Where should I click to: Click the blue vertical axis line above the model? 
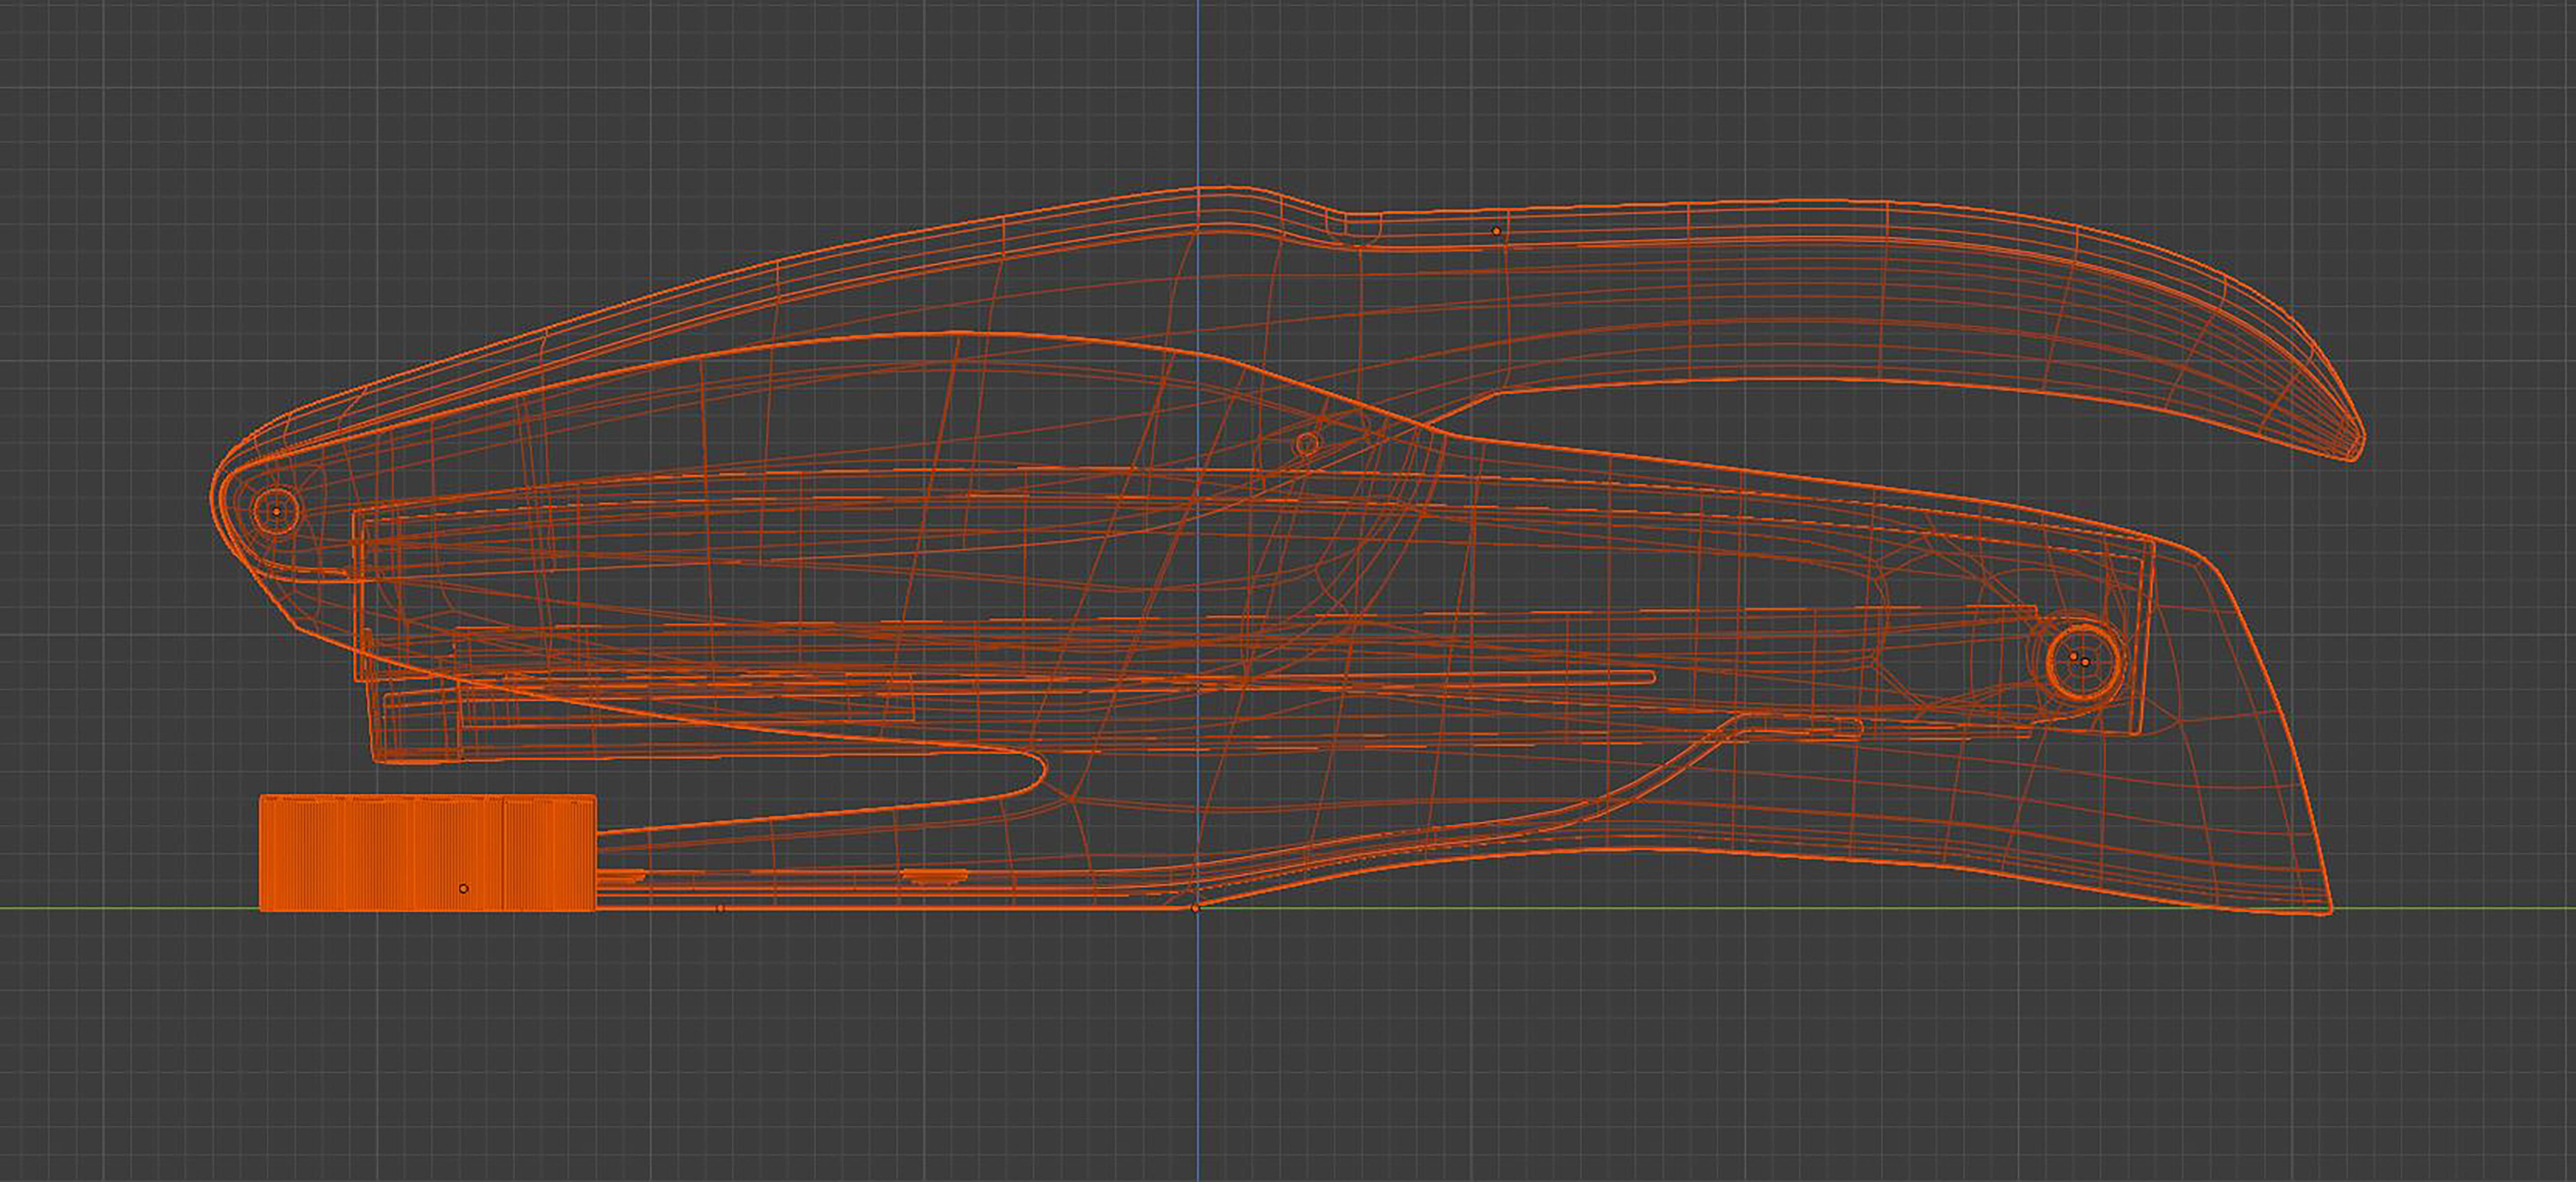point(1198,90)
